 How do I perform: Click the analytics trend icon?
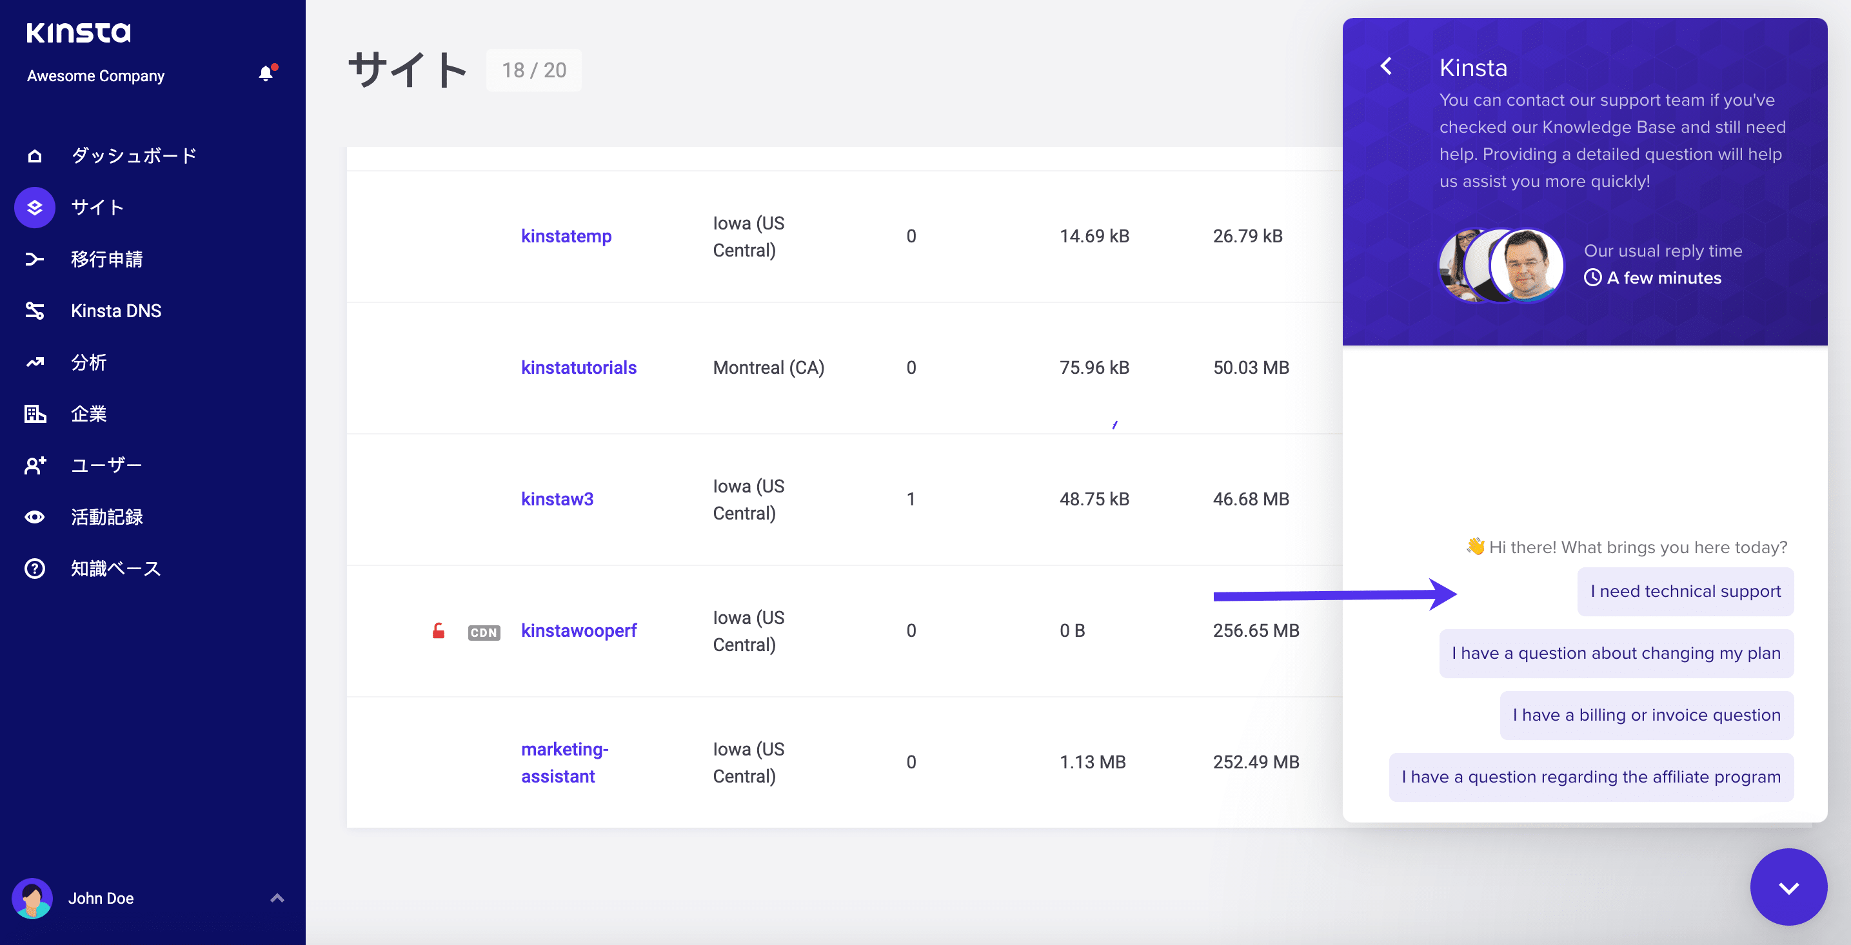pyautogui.click(x=34, y=363)
